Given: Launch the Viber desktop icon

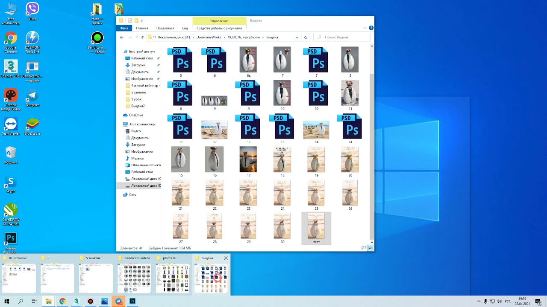Looking at the screenshot, I should click(x=32, y=12).
